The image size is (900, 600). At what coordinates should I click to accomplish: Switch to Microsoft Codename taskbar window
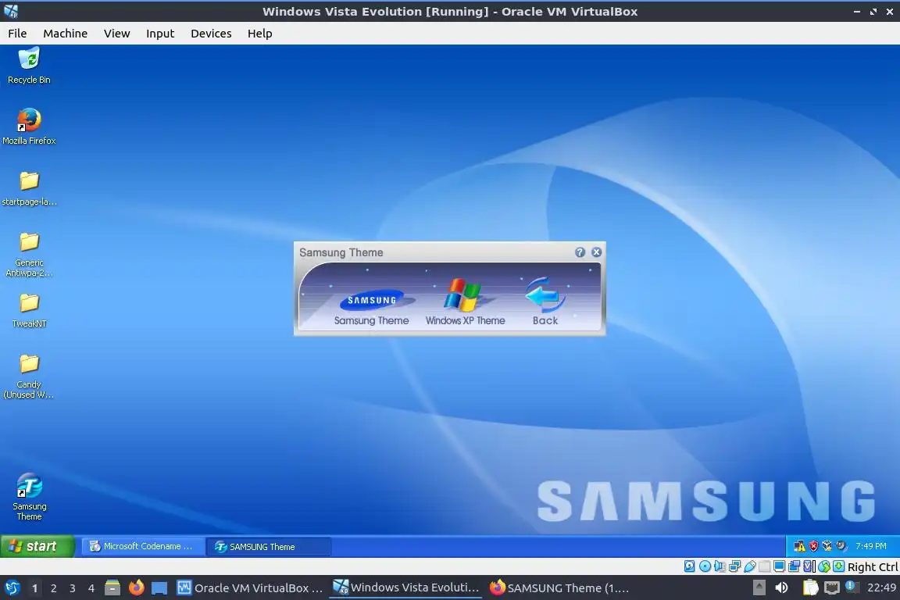coord(144,546)
